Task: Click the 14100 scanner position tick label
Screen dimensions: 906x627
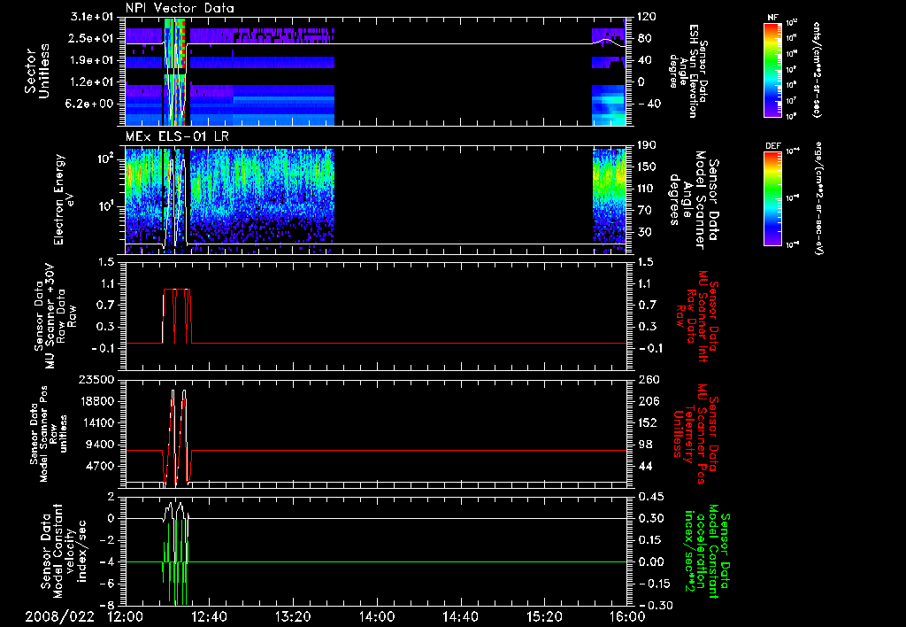Action: 96,422
